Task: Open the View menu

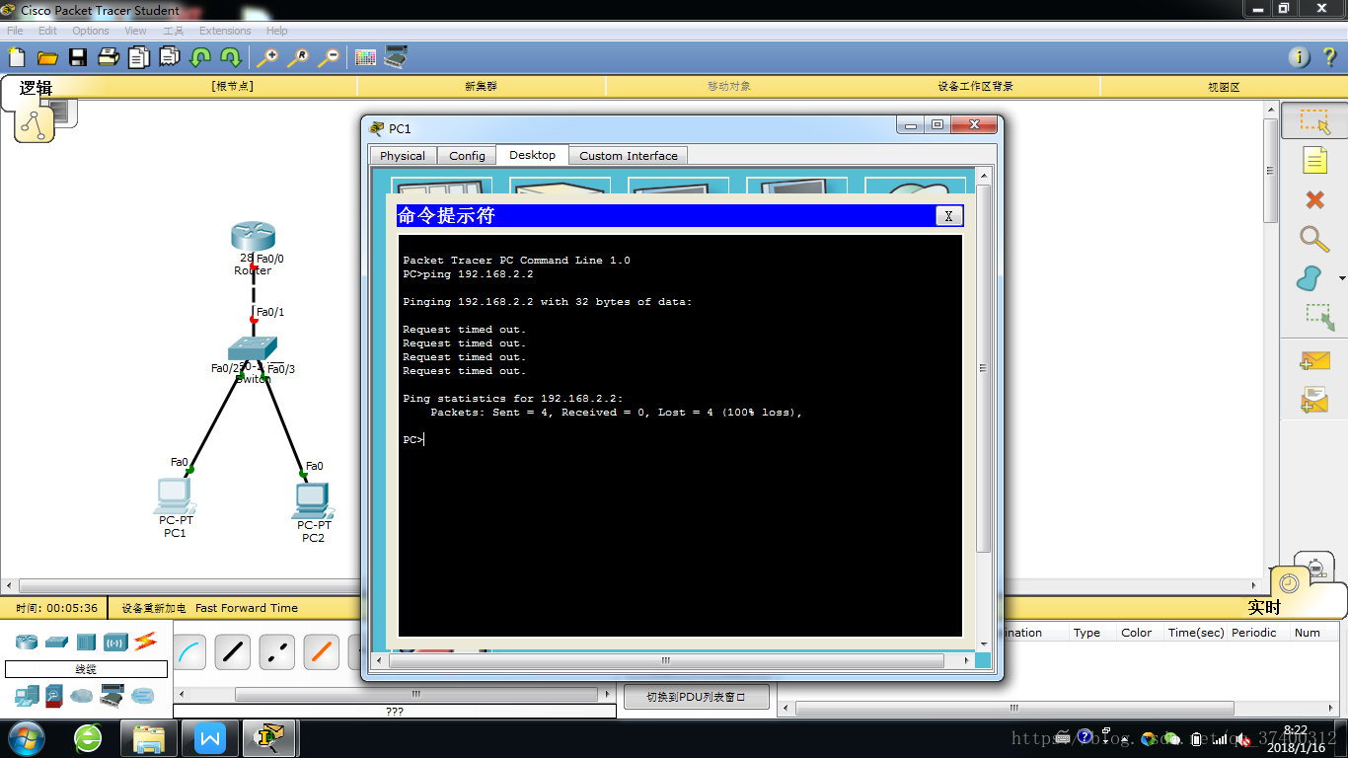Action: tap(135, 31)
